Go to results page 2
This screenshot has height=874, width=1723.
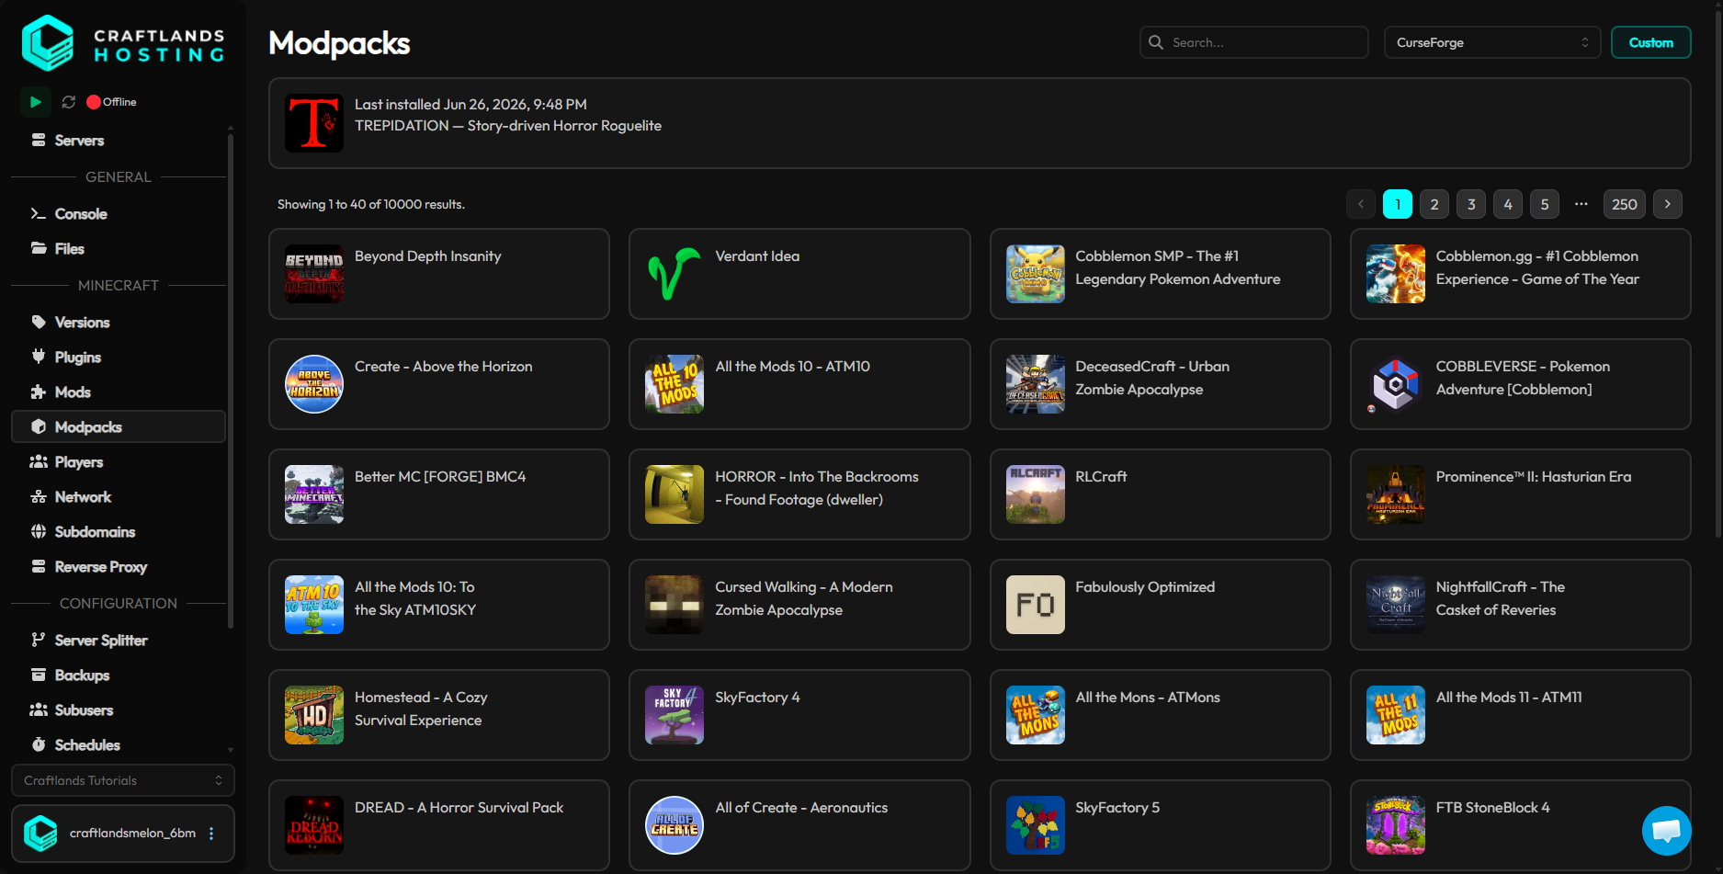(1434, 204)
